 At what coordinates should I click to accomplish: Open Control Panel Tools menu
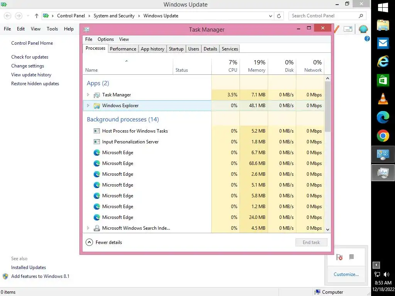click(x=52, y=29)
